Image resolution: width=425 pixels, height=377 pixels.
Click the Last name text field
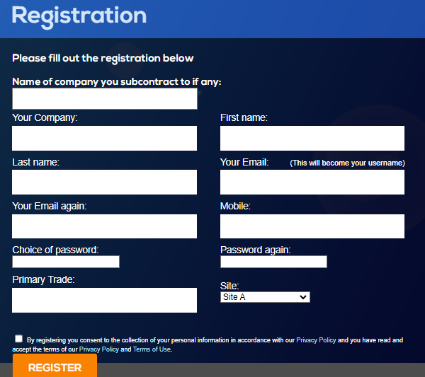point(104,182)
